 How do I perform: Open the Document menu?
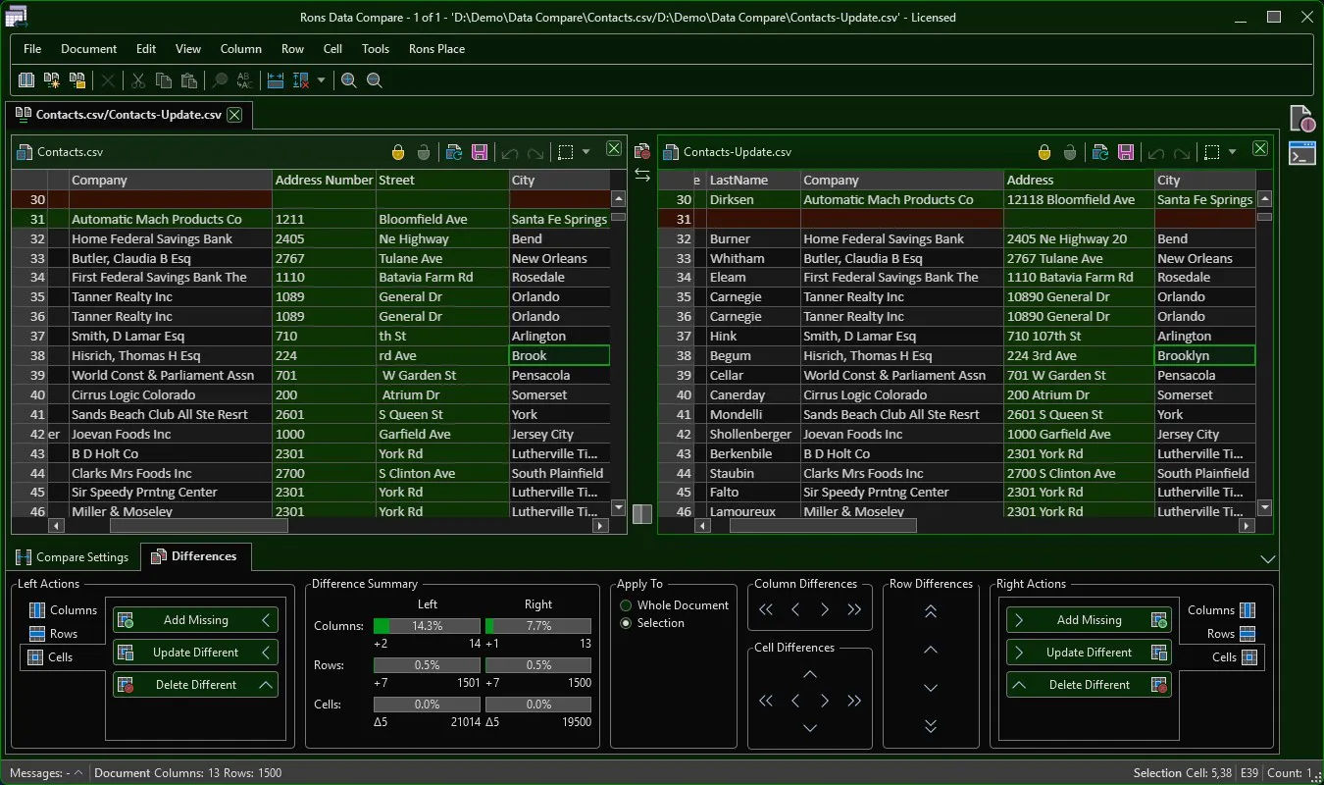(88, 49)
